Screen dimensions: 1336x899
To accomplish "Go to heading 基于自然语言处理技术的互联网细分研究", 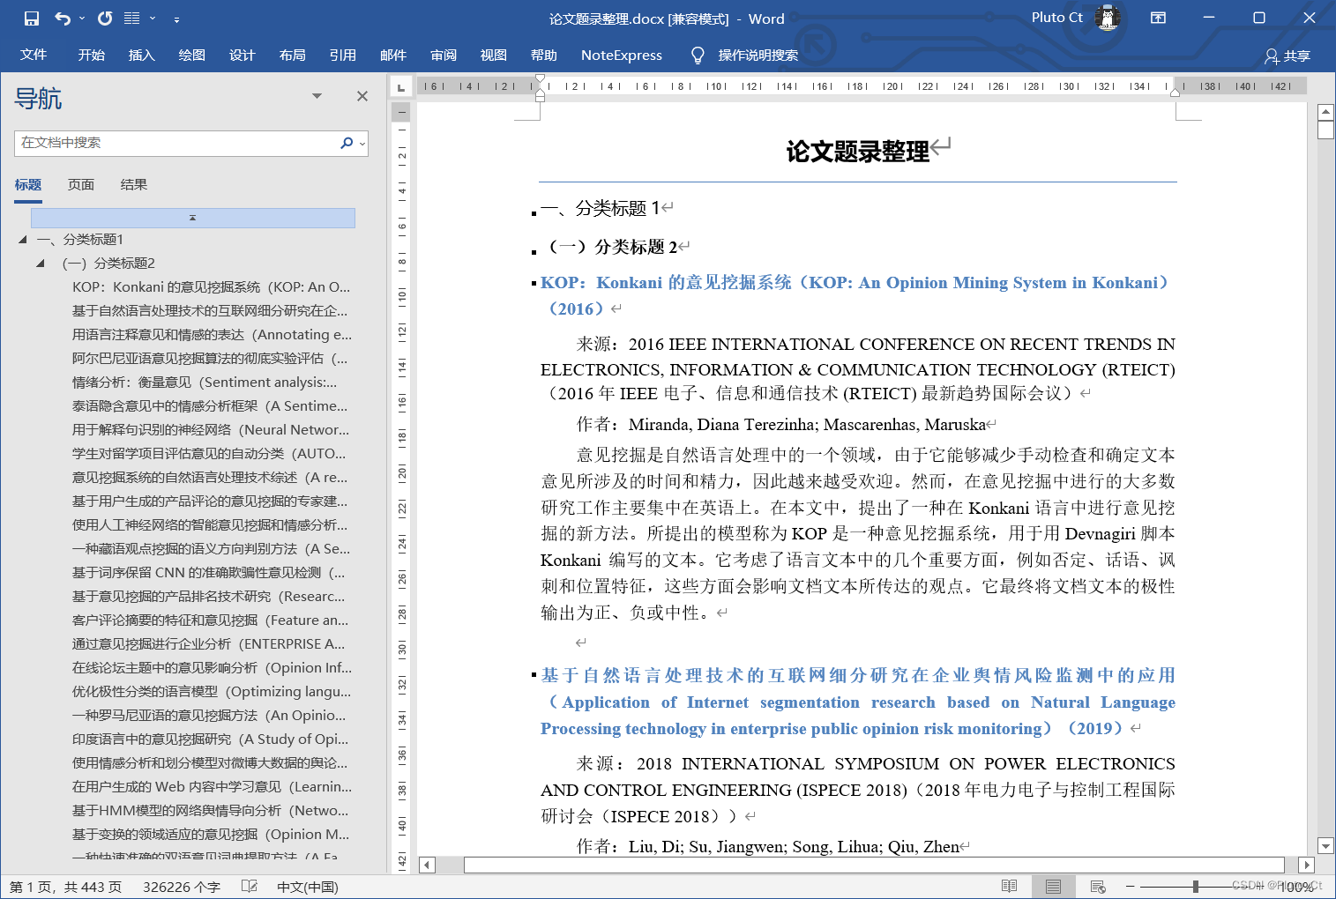I will click(210, 311).
